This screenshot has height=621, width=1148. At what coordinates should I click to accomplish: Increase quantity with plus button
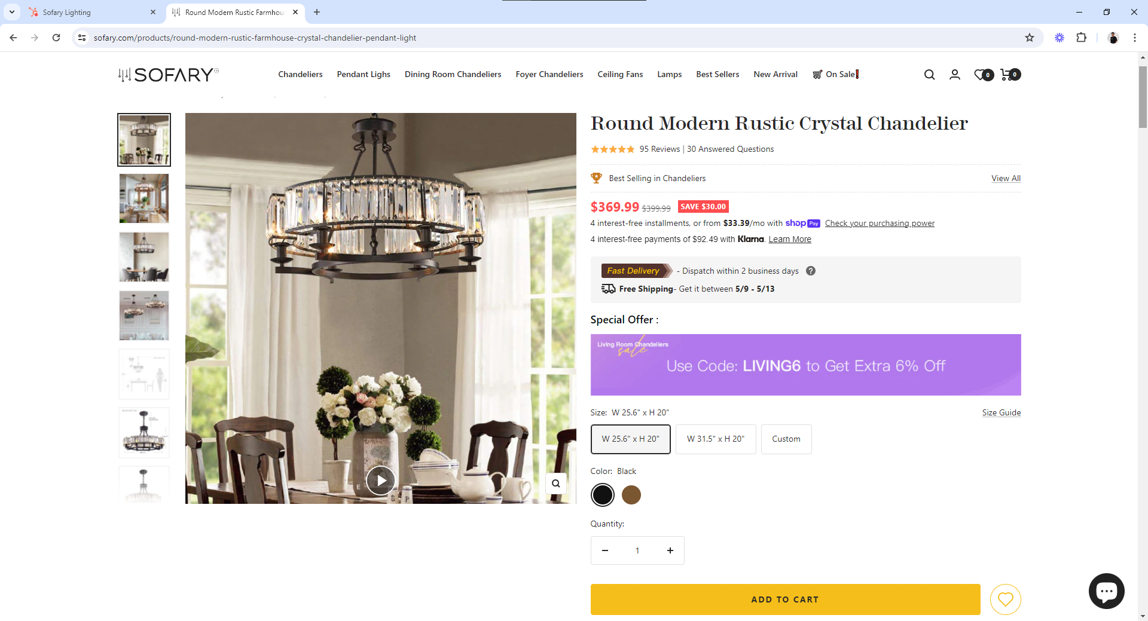coord(670,550)
